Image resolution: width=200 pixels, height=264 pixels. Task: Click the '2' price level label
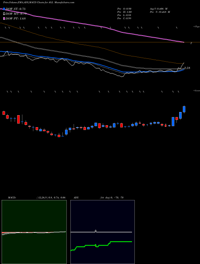[191, 43]
